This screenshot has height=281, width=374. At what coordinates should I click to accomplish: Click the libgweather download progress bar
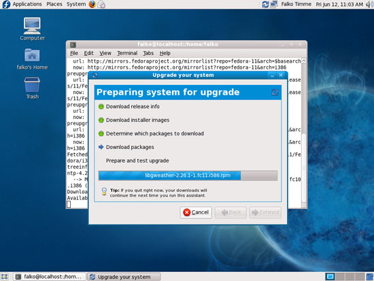pos(188,176)
